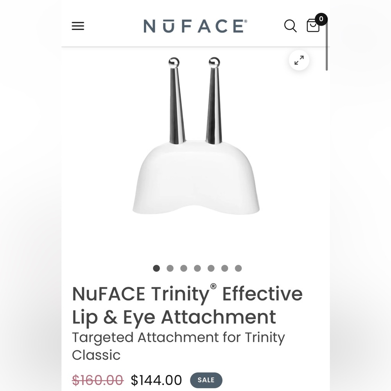Image resolution: width=391 pixels, height=391 pixels.
Task: Click the SALE badge pill
Action: click(x=206, y=380)
